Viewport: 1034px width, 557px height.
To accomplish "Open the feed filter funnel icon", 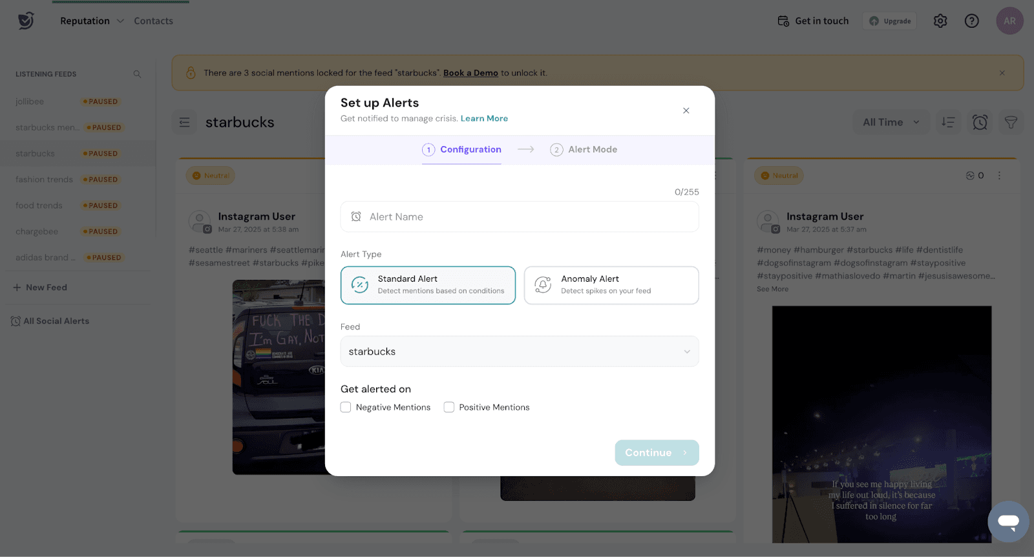I will pyautogui.click(x=1011, y=122).
